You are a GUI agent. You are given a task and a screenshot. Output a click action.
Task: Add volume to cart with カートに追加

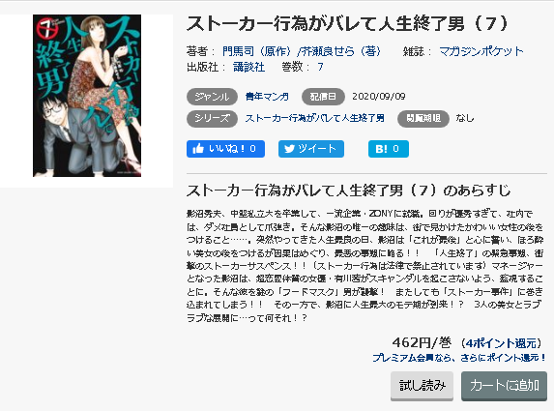tap(504, 386)
